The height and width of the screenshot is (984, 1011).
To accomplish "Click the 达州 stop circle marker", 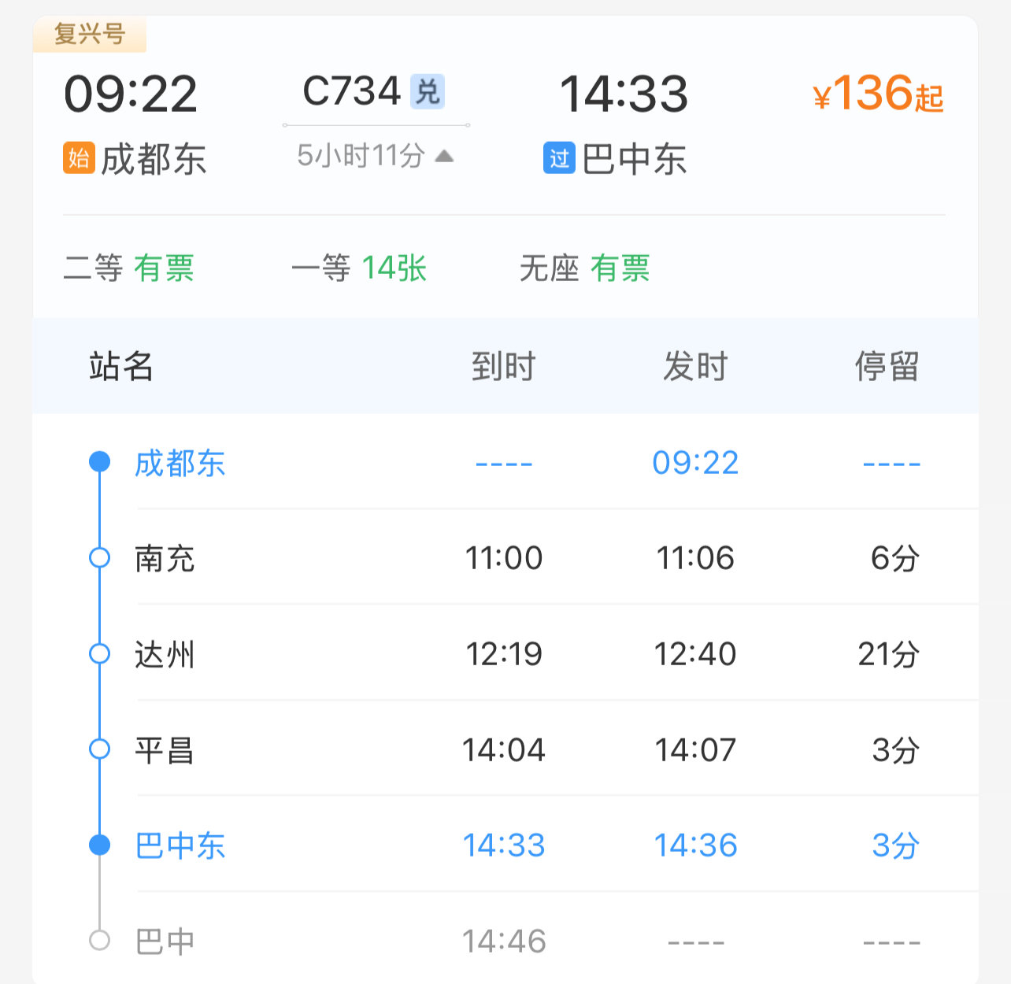I will 100,653.
